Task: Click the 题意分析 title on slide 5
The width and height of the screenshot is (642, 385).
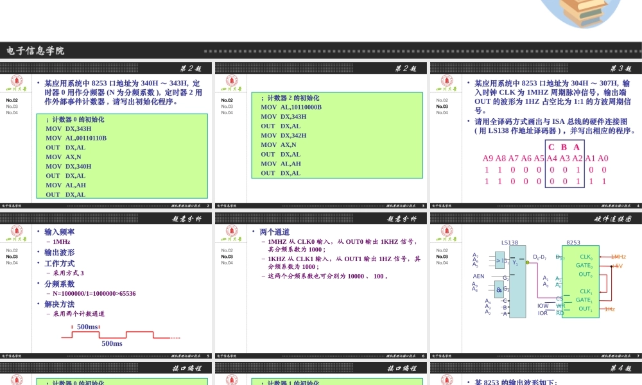Action: [186, 219]
